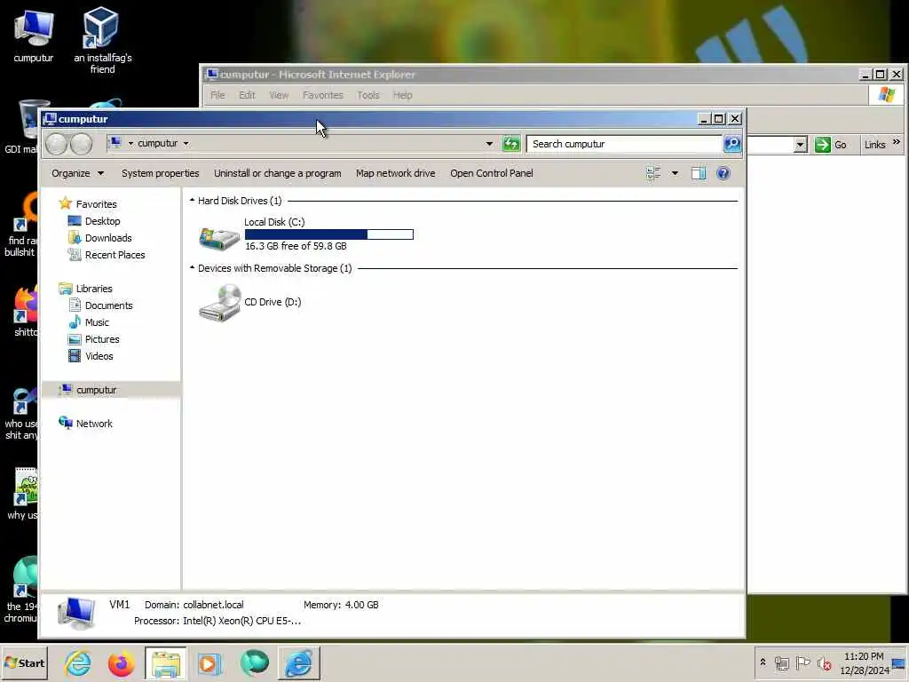Select the CD Drive (D:) icon

[x=219, y=302]
